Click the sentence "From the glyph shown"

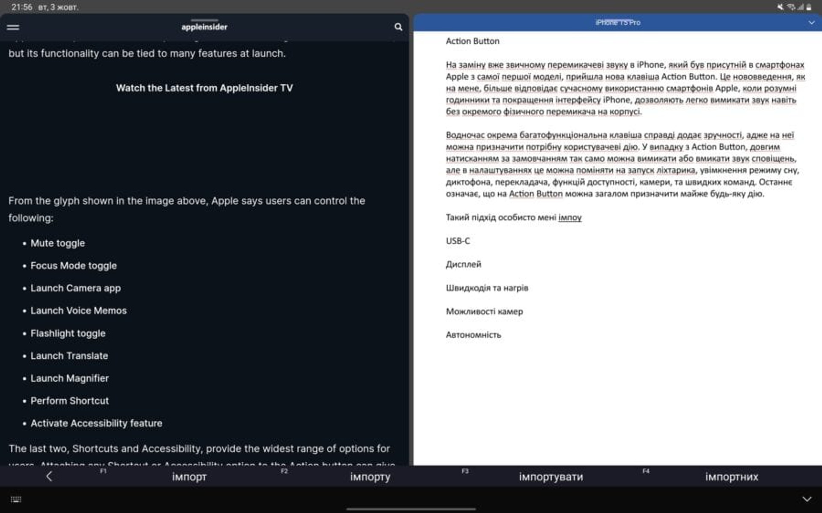[187, 209]
